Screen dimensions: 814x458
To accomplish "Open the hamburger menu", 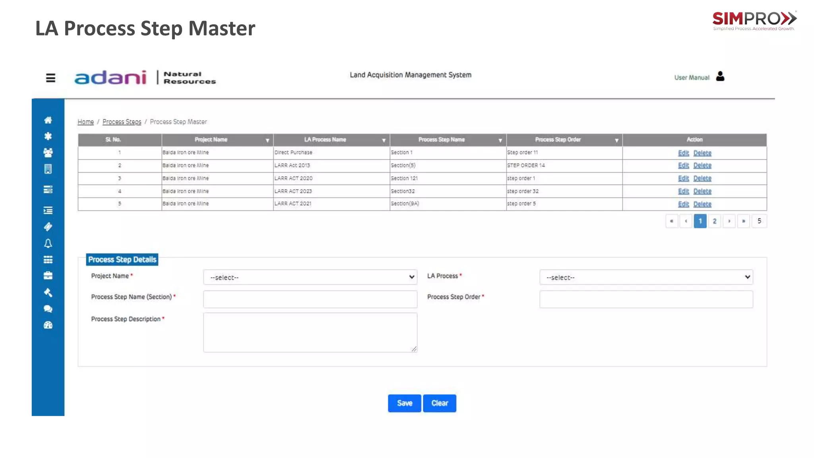I will pyautogui.click(x=50, y=78).
